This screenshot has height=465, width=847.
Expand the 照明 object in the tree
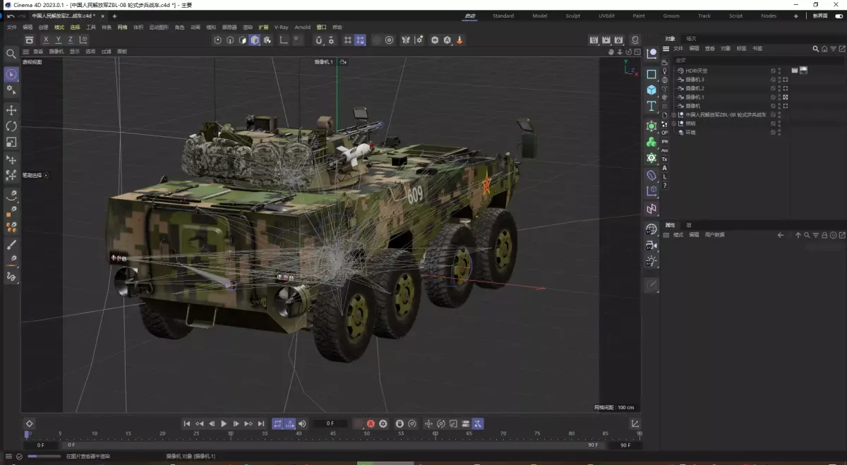coord(673,123)
